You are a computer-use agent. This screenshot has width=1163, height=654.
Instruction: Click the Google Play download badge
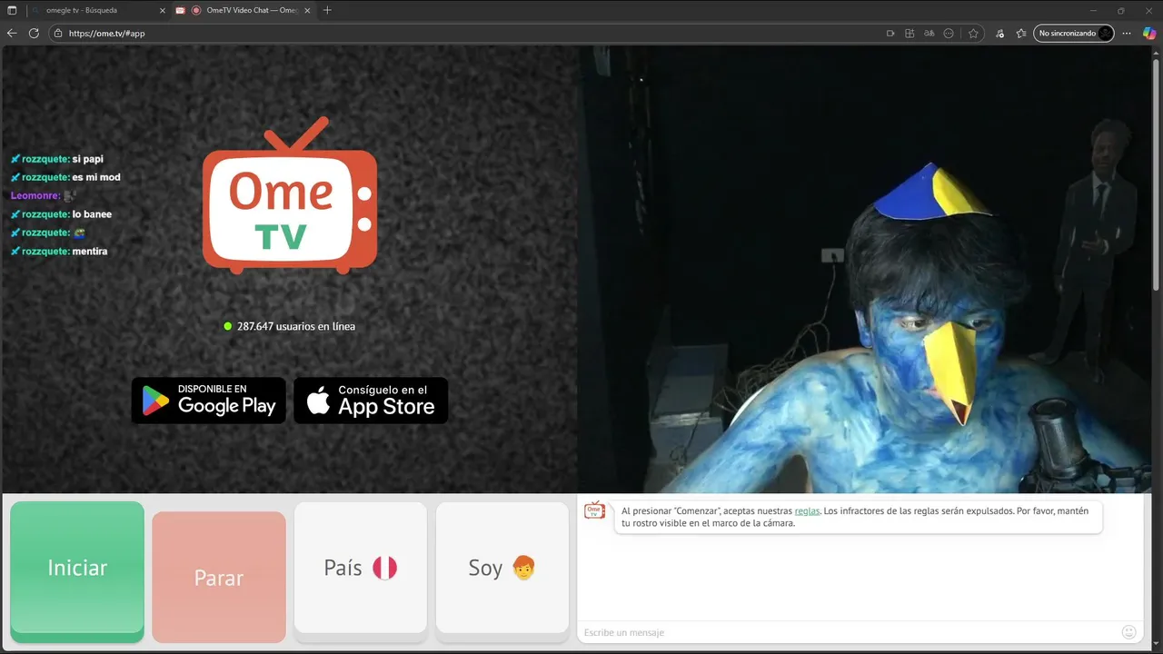tap(209, 401)
